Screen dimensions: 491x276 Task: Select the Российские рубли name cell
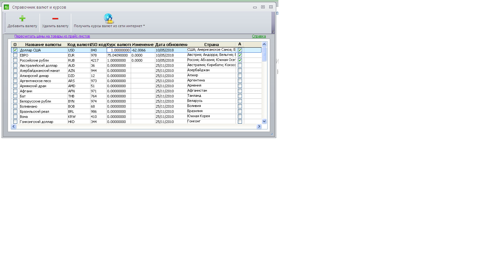[x=43, y=60]
